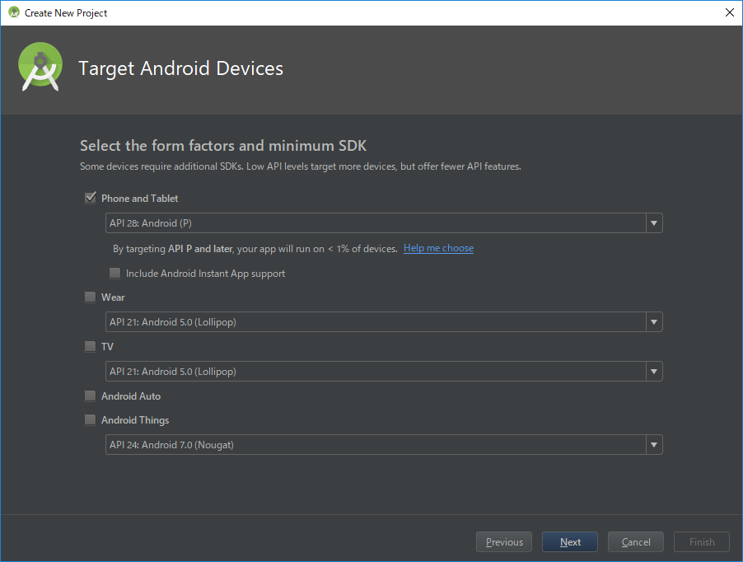
Task: Click the Include Android Instant App support label
Action: [x=206, y=274]
